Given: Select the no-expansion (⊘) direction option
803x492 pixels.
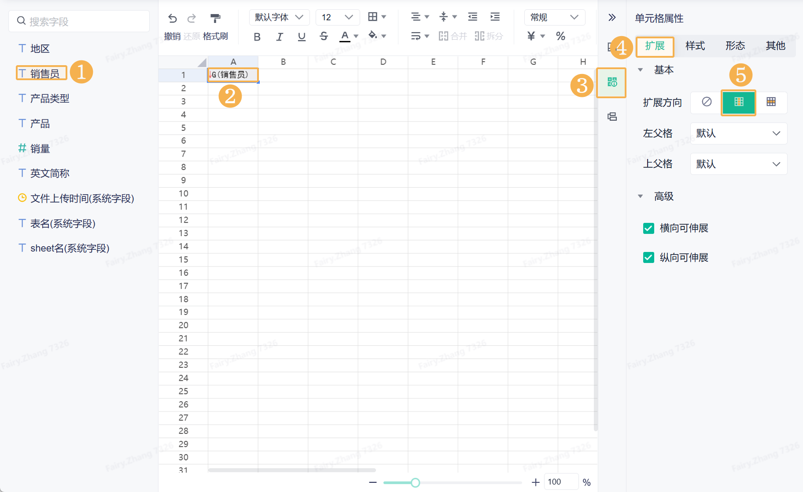Looking at the screenshot, I should (707, 102).
